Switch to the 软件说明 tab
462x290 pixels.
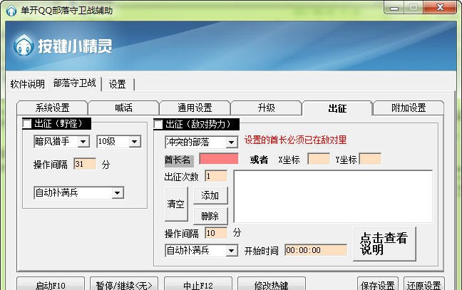(27, 84)
